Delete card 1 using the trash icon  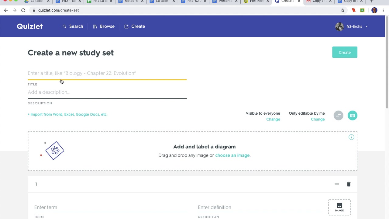tap(349, 184)
